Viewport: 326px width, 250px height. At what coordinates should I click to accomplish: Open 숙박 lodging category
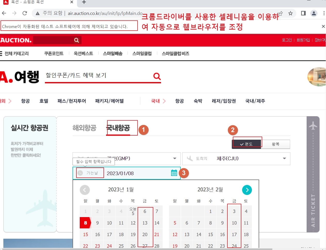click(198, 101)
